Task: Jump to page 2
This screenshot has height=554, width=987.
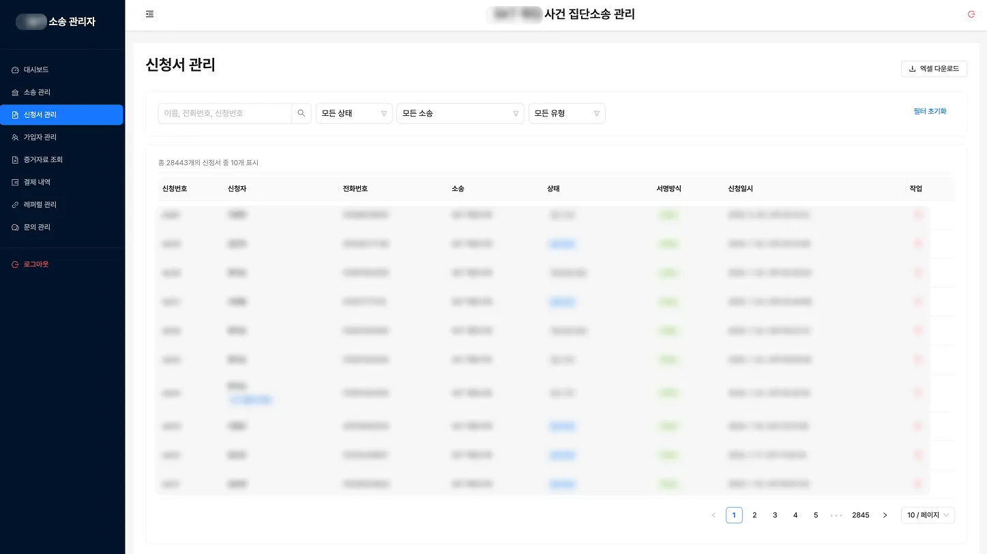Action: (754, 515)
